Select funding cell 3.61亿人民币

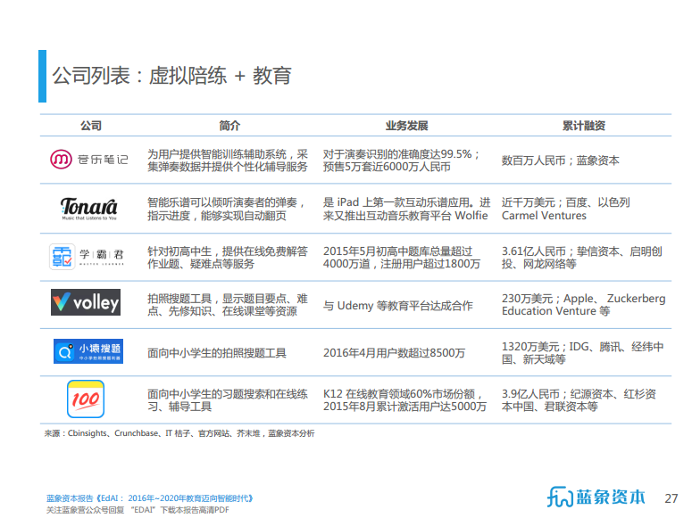582,258
